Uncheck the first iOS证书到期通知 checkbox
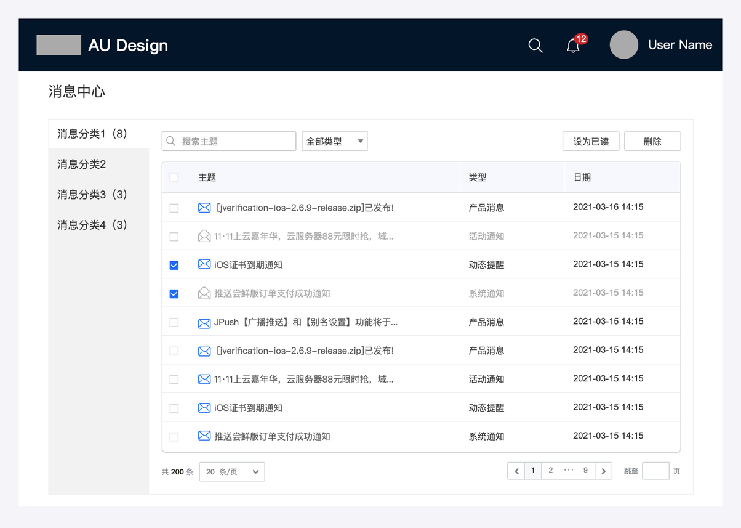Image resolution: width=741 pixels, height=528 pixels. click(174, 265)
